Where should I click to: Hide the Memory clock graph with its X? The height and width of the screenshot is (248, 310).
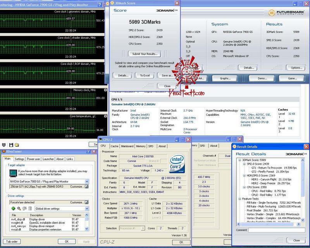click(105, 90)
